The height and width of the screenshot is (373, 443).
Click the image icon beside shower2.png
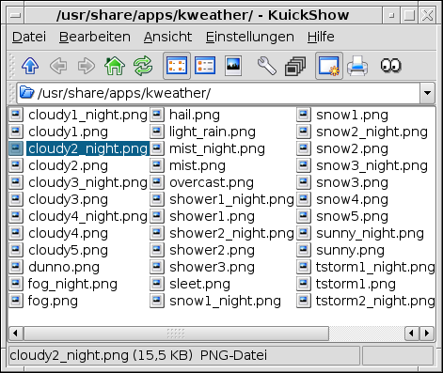(x=157, y=249)
